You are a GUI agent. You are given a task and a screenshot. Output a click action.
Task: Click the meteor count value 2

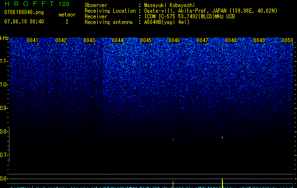pos(67,22)
